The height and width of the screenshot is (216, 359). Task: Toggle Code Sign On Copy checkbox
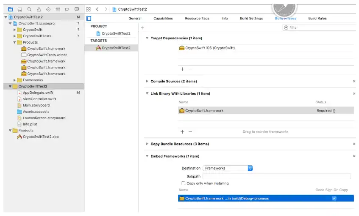click(334, 198)
